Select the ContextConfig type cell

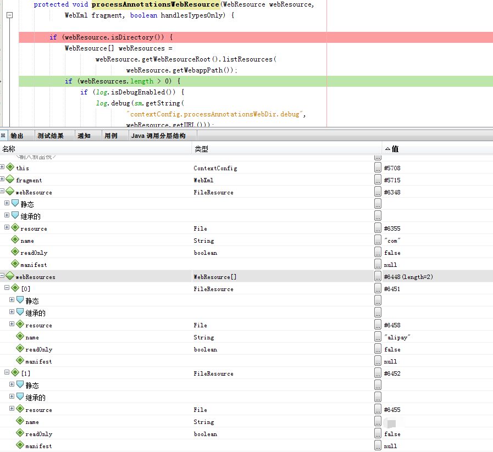coord(215,168)
